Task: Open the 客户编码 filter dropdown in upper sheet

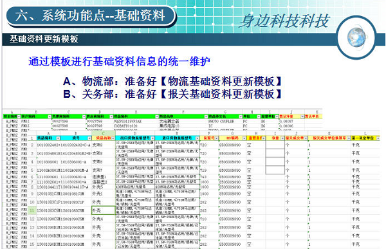Action: coord(50,116)
